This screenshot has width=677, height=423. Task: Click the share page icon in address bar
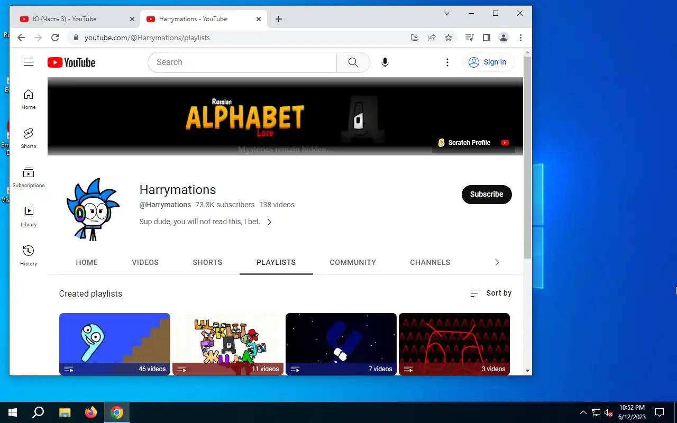pos(432,38)
